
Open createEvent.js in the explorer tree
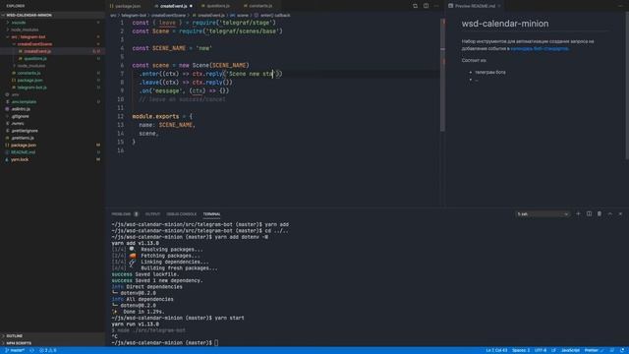(x=52, y=51)
